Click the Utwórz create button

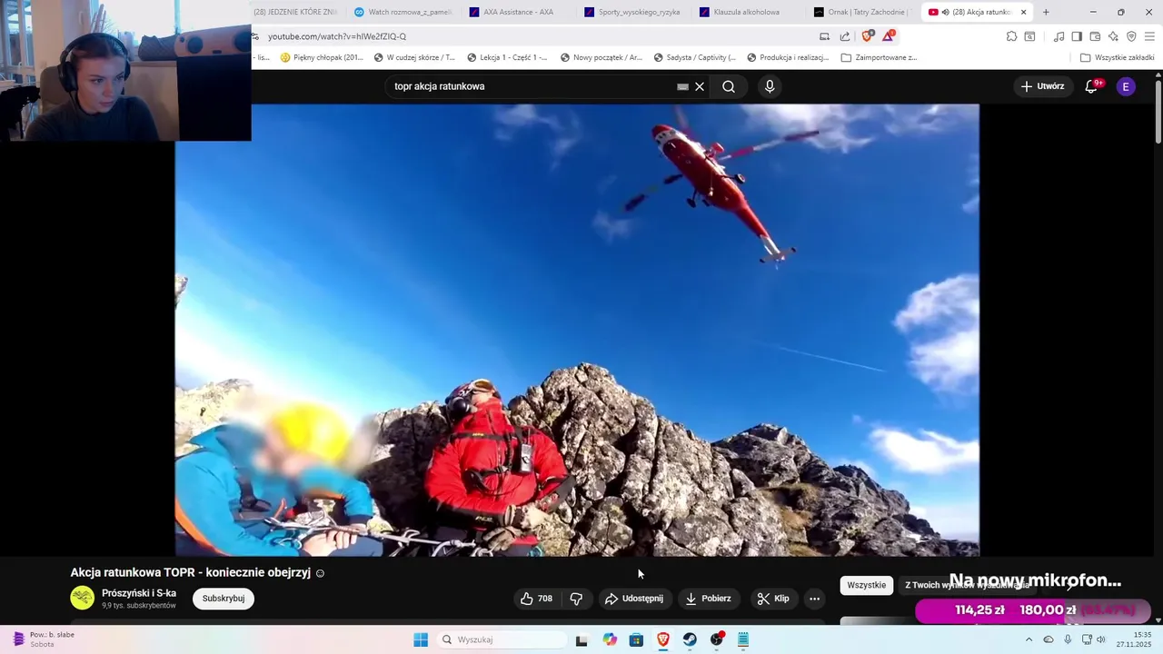pyautogui.click(x=1042, y=86)
